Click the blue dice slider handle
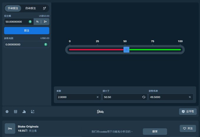 click(126, 50)
